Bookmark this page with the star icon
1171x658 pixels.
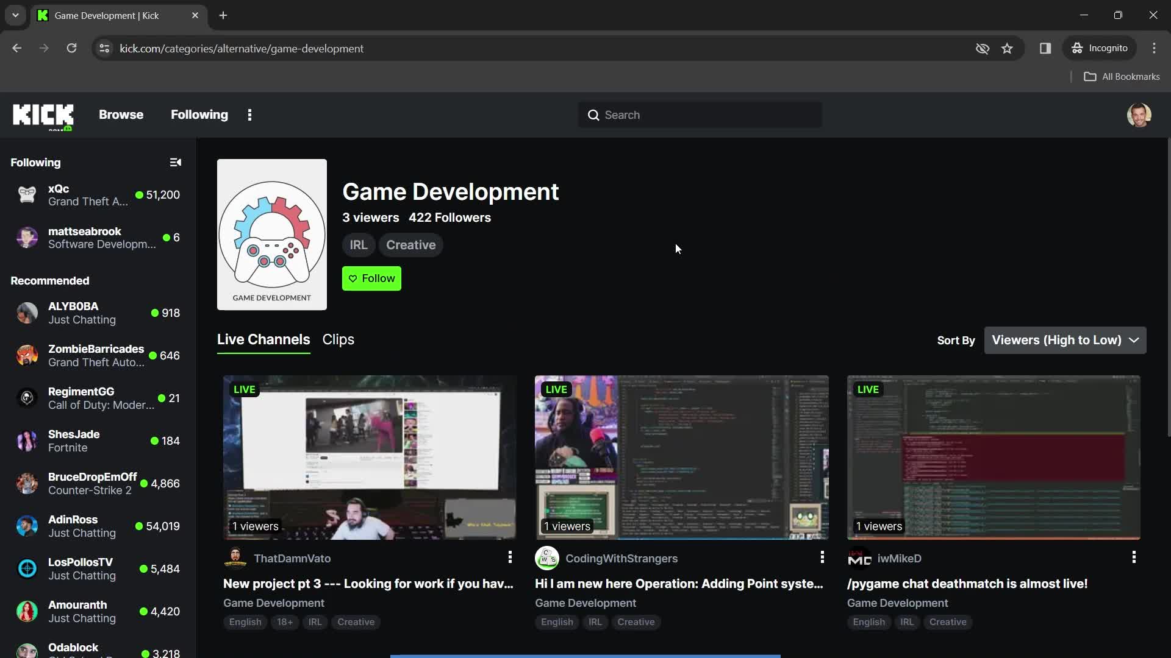[1007, 49]
